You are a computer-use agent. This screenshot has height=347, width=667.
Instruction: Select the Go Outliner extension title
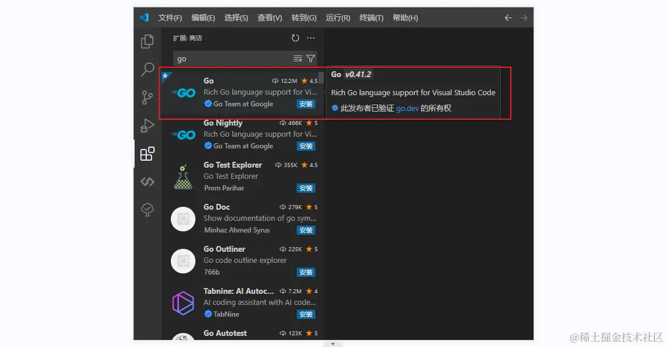[x=224, y=249]
